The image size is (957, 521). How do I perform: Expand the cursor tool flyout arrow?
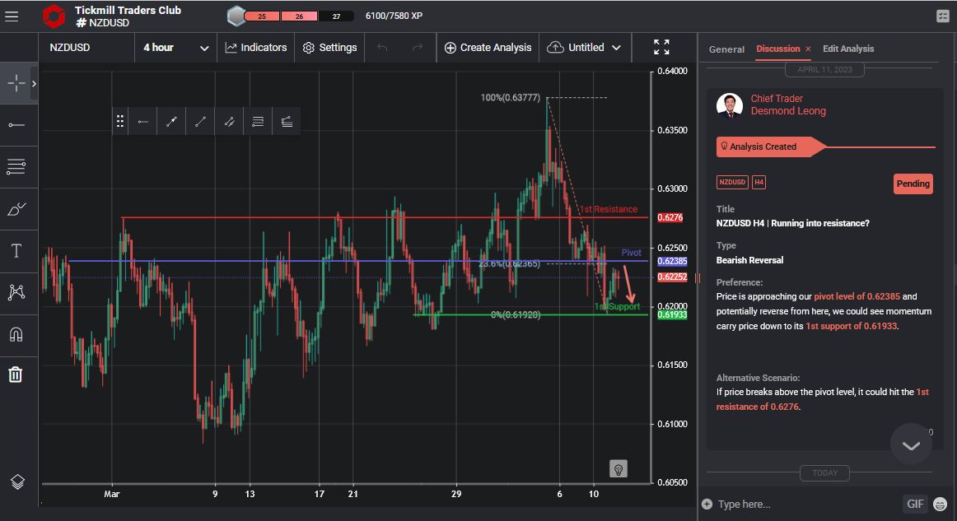click(35, 83)
